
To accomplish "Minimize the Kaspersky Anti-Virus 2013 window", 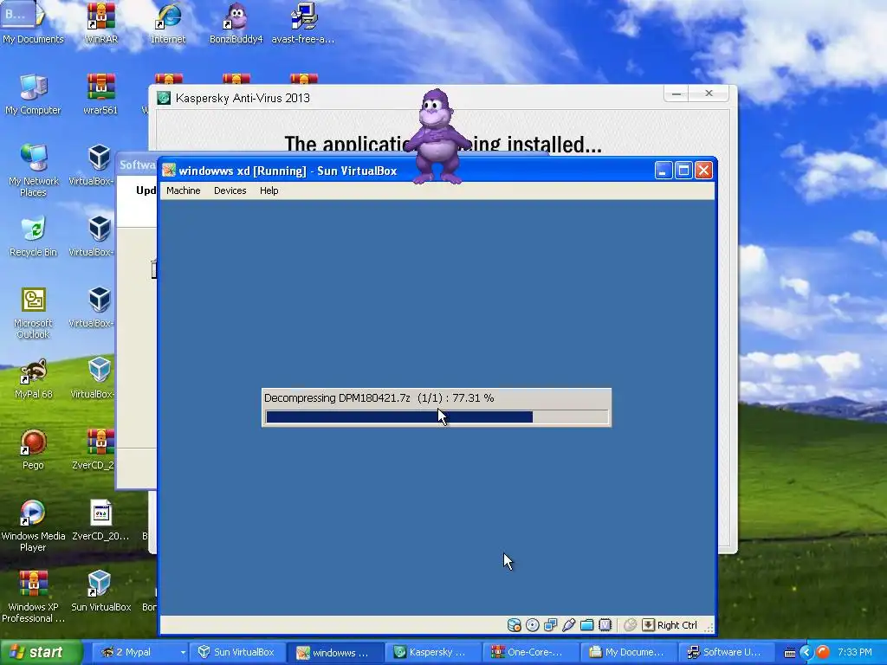I will coord(676,94).
